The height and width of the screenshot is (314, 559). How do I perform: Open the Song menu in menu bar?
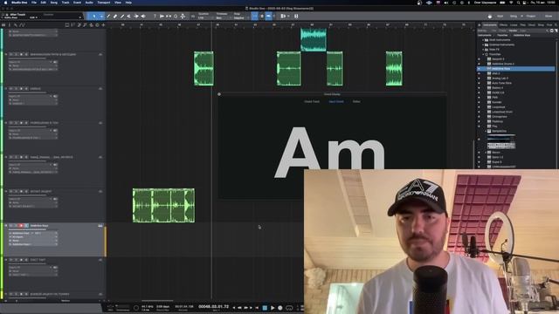(54, 3)
